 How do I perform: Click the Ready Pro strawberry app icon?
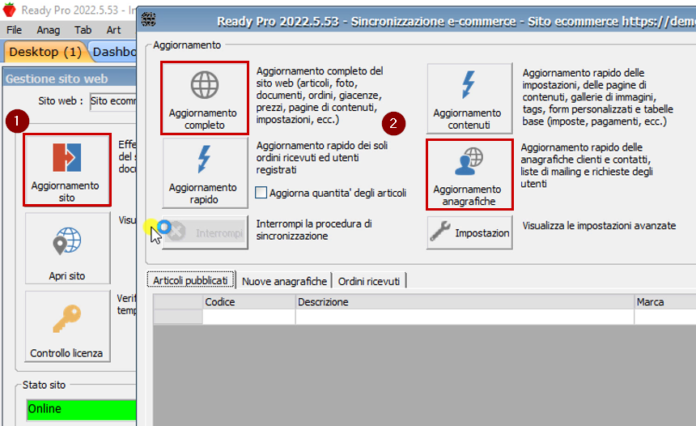tap(10, 10)
